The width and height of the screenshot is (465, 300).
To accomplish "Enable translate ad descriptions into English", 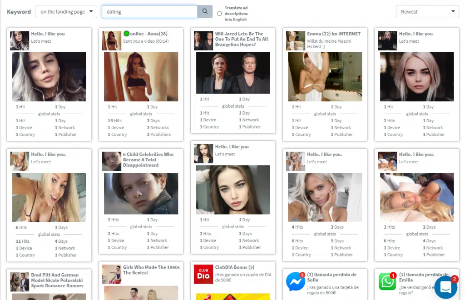I will tap(219, 14).
